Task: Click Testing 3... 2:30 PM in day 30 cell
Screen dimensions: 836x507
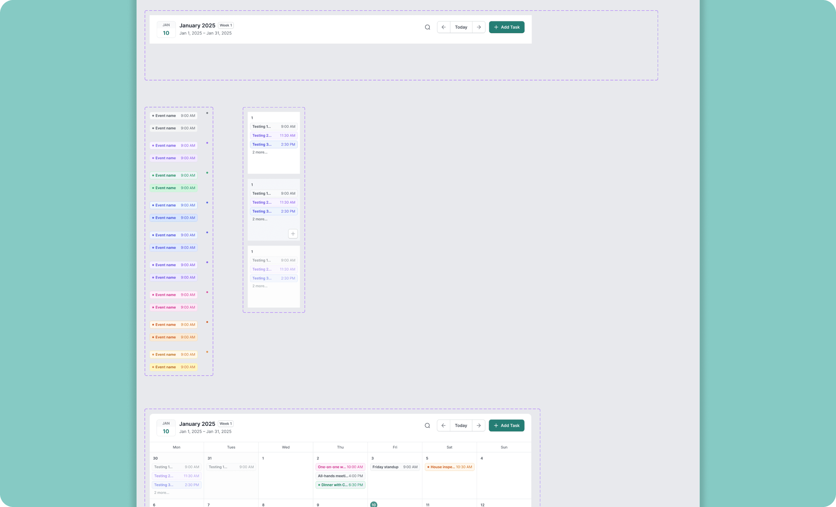Action: coord(176,485)
